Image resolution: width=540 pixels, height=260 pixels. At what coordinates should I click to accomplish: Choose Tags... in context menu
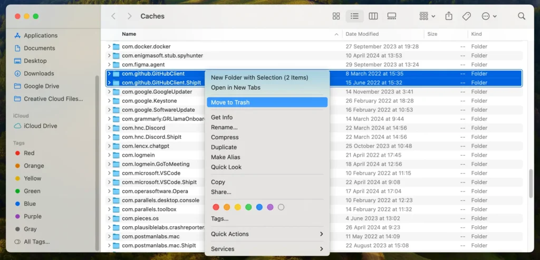pyautogui.click(x=267, y=219)
